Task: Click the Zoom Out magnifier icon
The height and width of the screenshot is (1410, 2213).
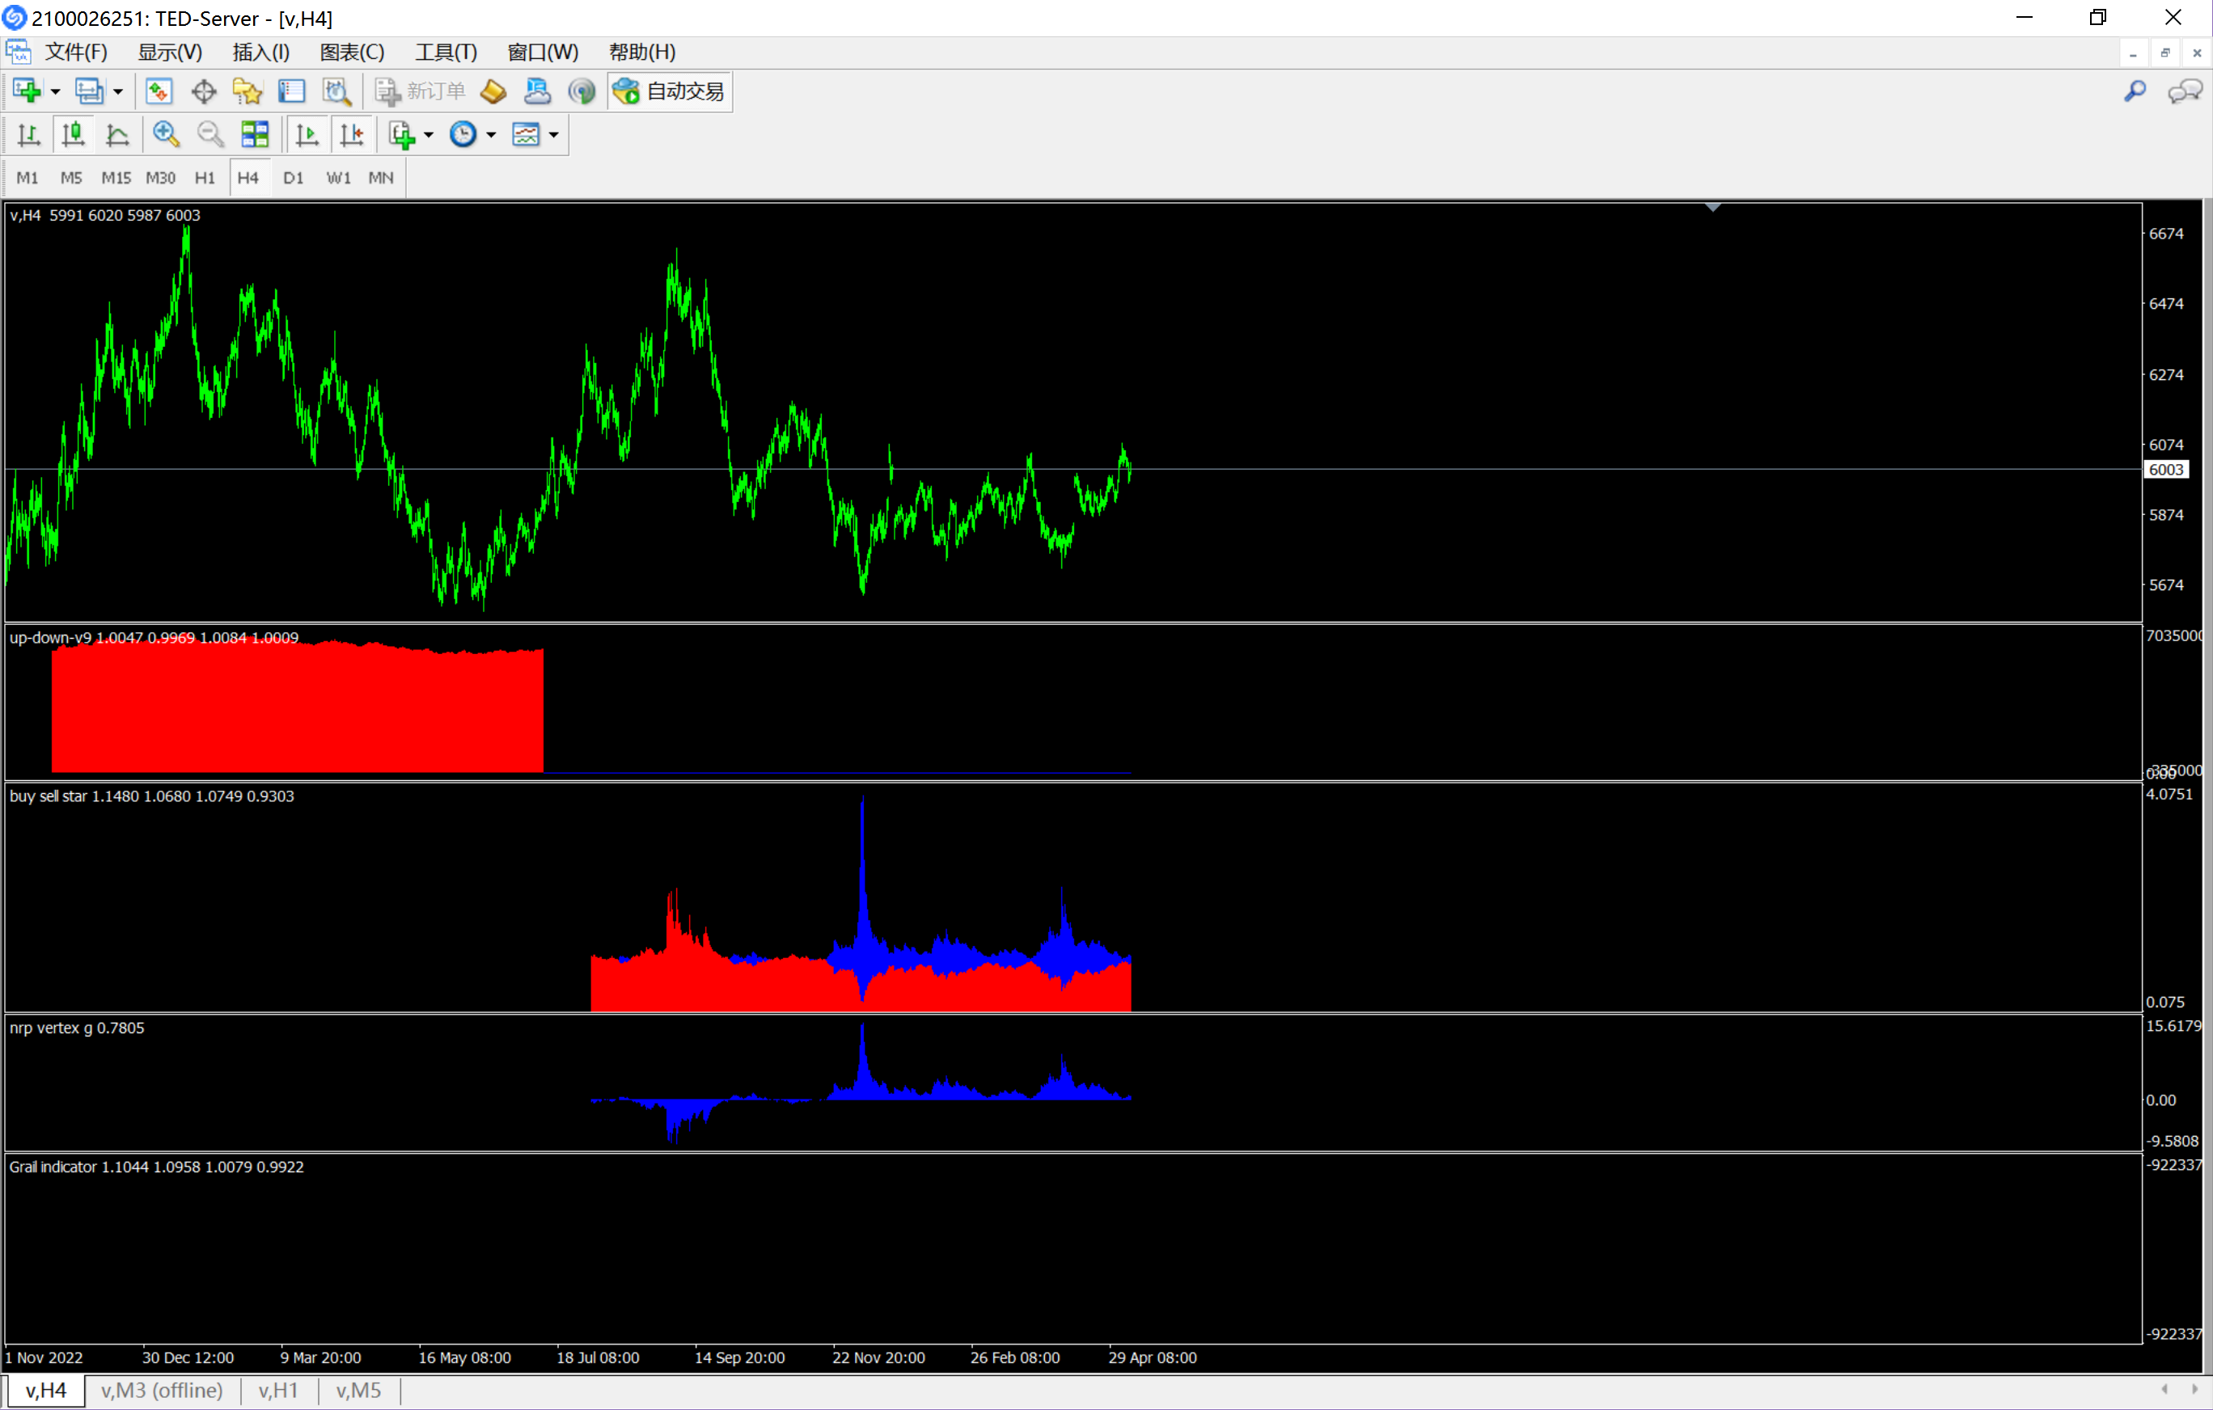Action: [210, 134]
